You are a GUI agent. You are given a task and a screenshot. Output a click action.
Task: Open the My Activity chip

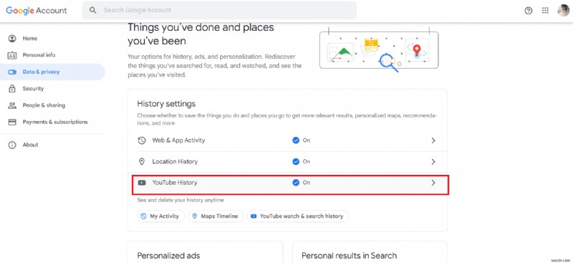point(161,216)
